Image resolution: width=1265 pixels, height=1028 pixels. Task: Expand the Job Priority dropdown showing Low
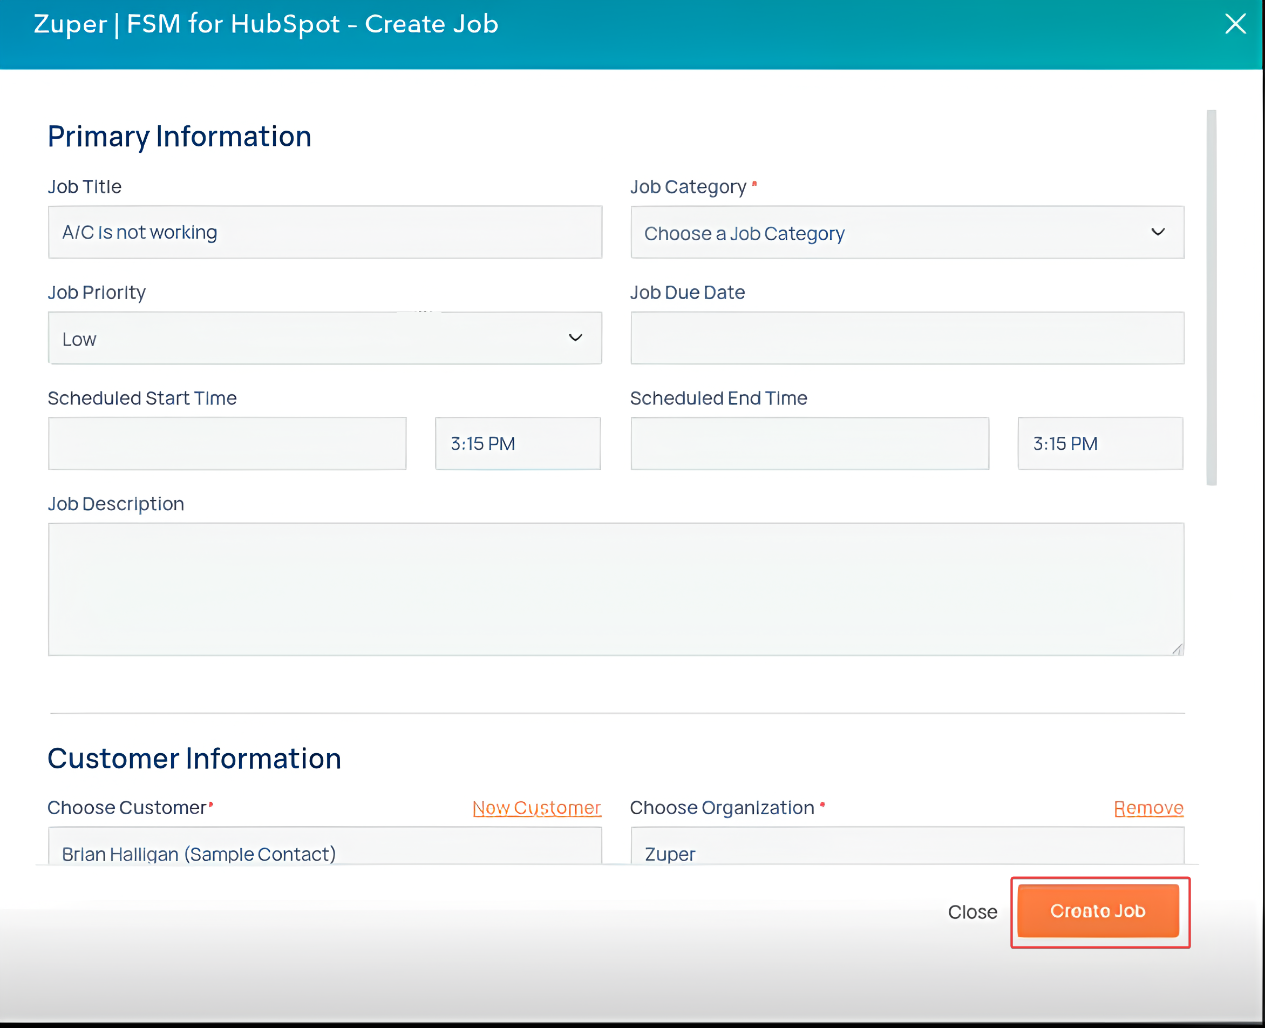click(x=325, y=338)
